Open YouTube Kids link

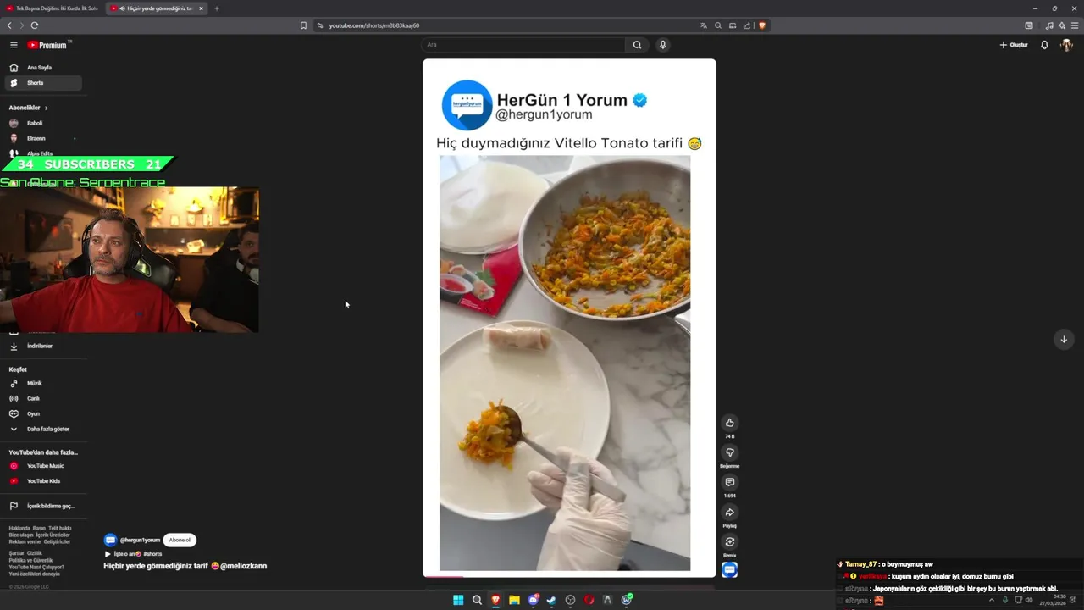(x=42, y=481)
